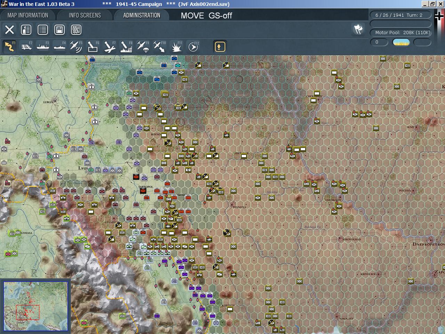Viewport: 445px width, 334px height.
Task: Open the Map Information tab
Action: tap(28, 15)
